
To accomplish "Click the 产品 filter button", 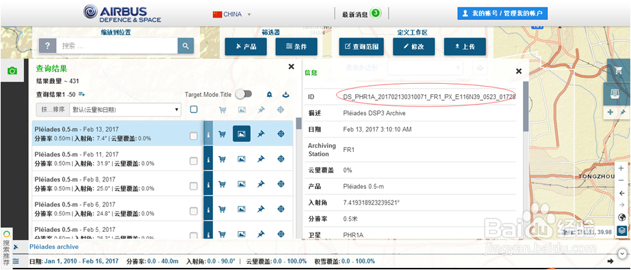I will click(x=245, y=46).
